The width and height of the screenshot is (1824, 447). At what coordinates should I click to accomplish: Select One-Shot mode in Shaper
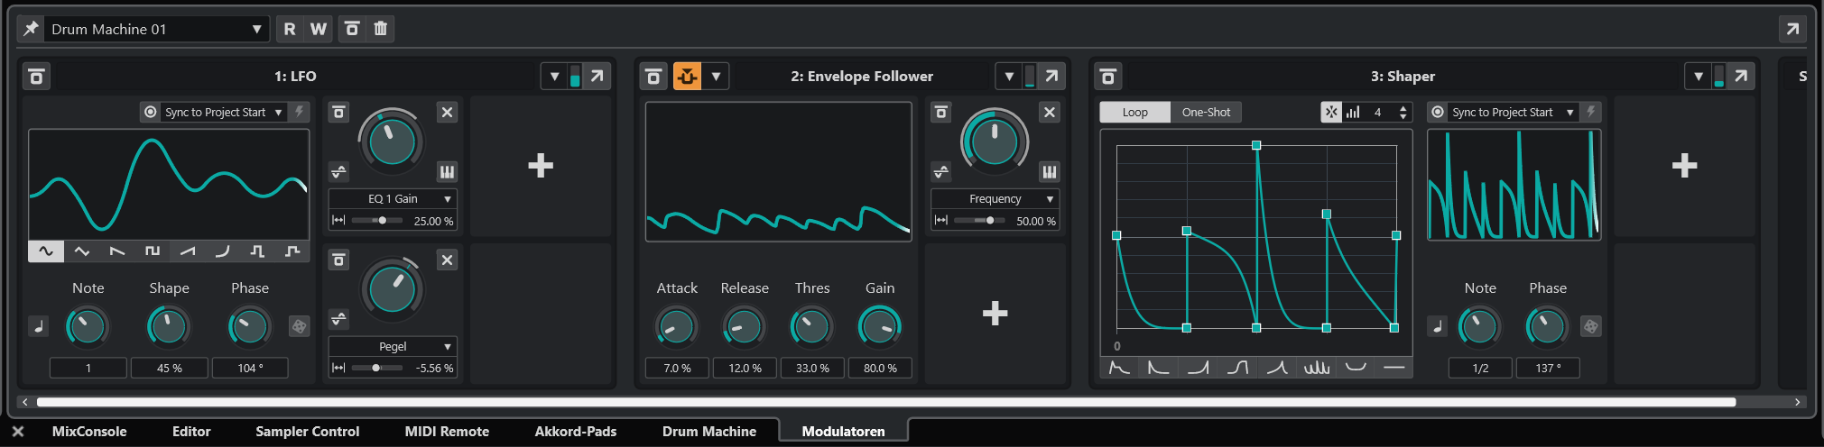(x=1206, y=113)
